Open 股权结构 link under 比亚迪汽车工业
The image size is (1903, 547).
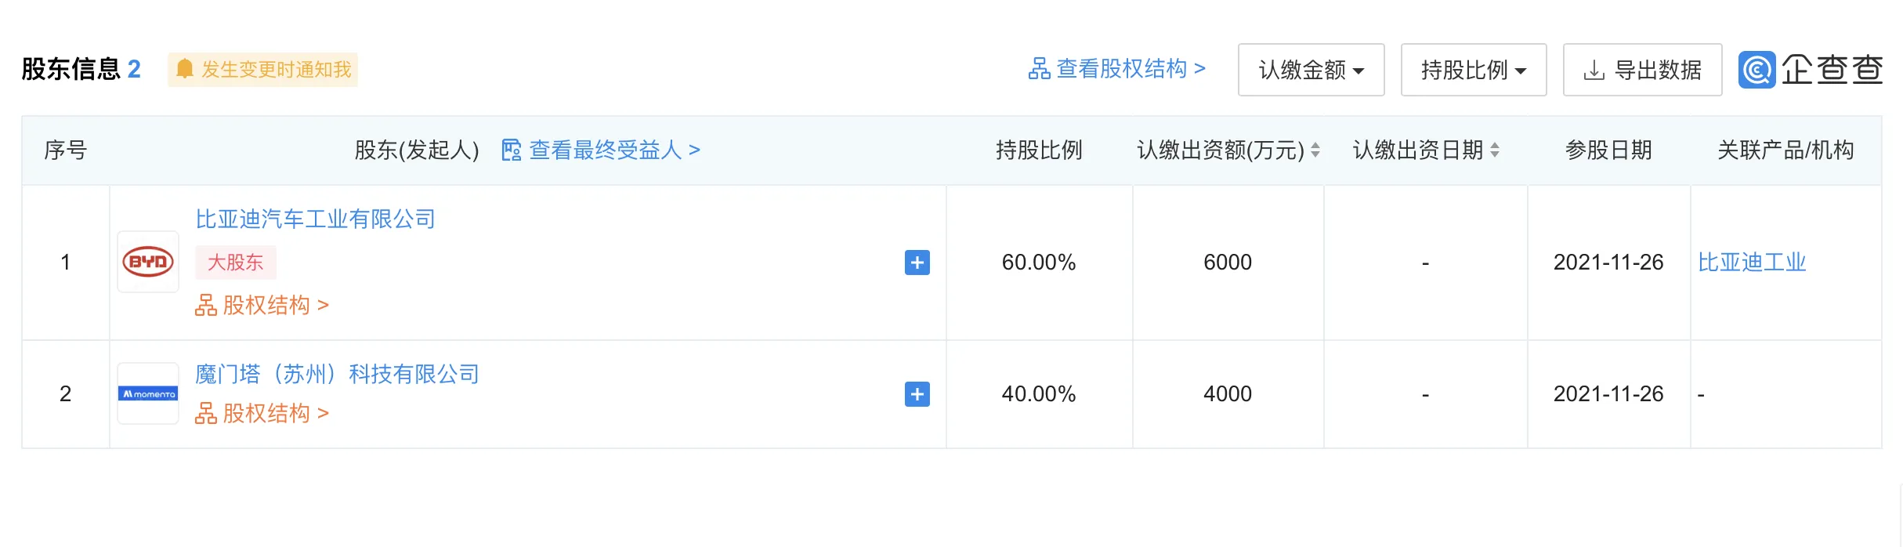click(262, 305)
